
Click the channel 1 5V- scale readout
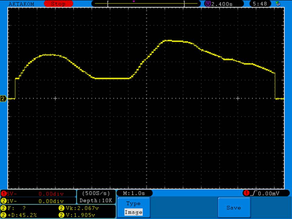pyautogui.click(x=12, y=194)
